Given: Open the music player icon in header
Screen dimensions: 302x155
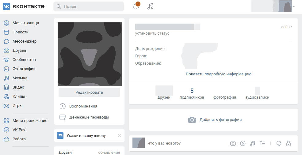Looking at the screenshot, I should click(150, 6).
